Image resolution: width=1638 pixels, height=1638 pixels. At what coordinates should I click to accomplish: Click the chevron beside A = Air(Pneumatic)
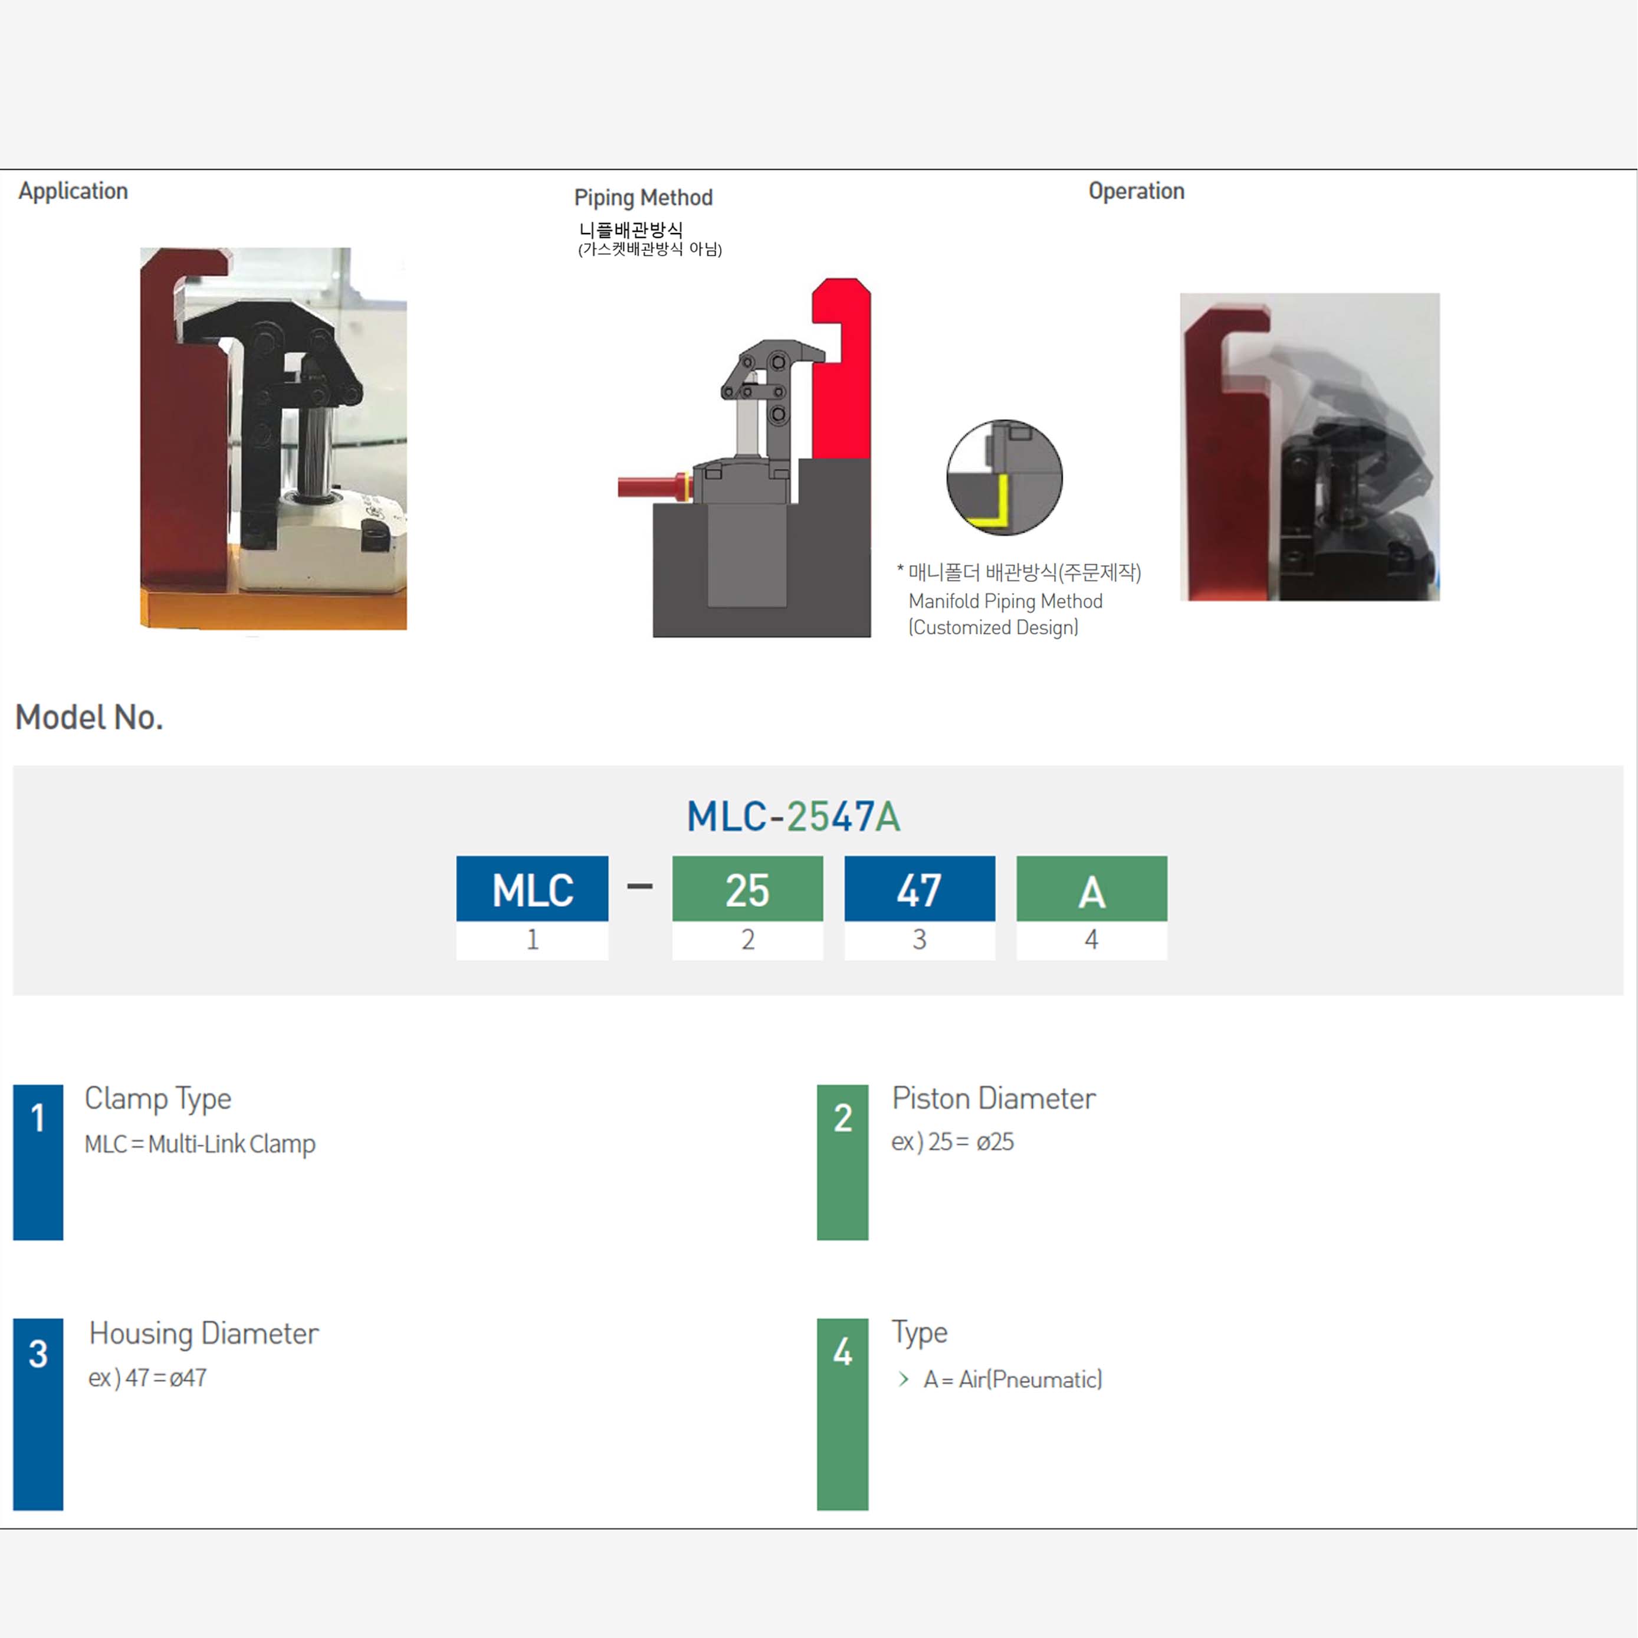click(x=904, y=1380)
